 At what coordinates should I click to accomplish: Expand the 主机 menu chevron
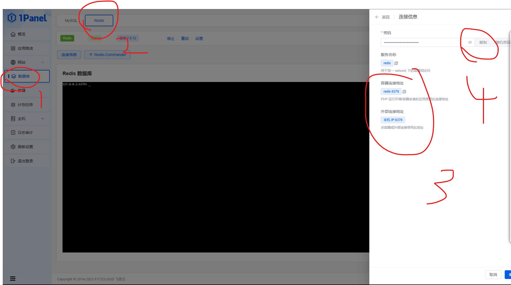[43, 119]
